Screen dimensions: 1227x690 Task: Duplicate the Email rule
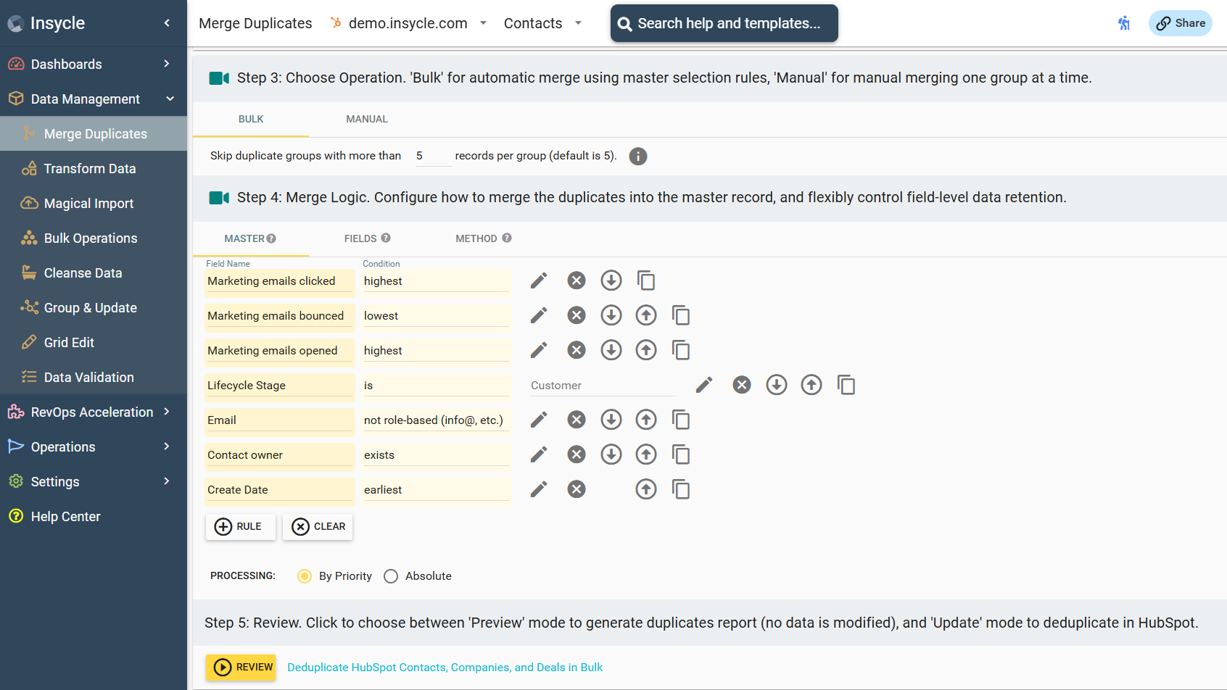point(681,420)
